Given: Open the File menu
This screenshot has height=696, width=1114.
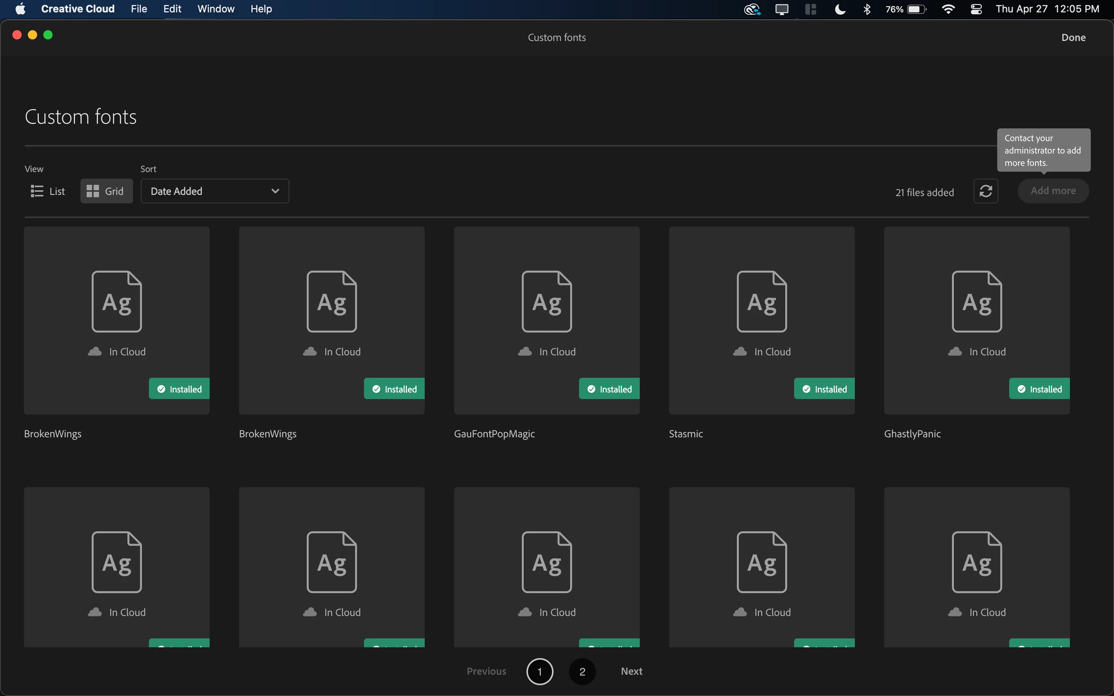Looking at the screenshot, I should [x=138, y=9].
